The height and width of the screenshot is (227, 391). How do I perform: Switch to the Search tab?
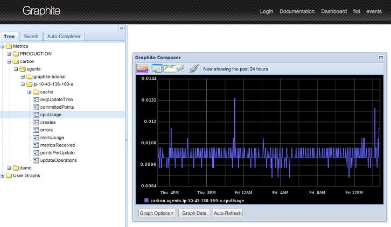coord(31,37)
